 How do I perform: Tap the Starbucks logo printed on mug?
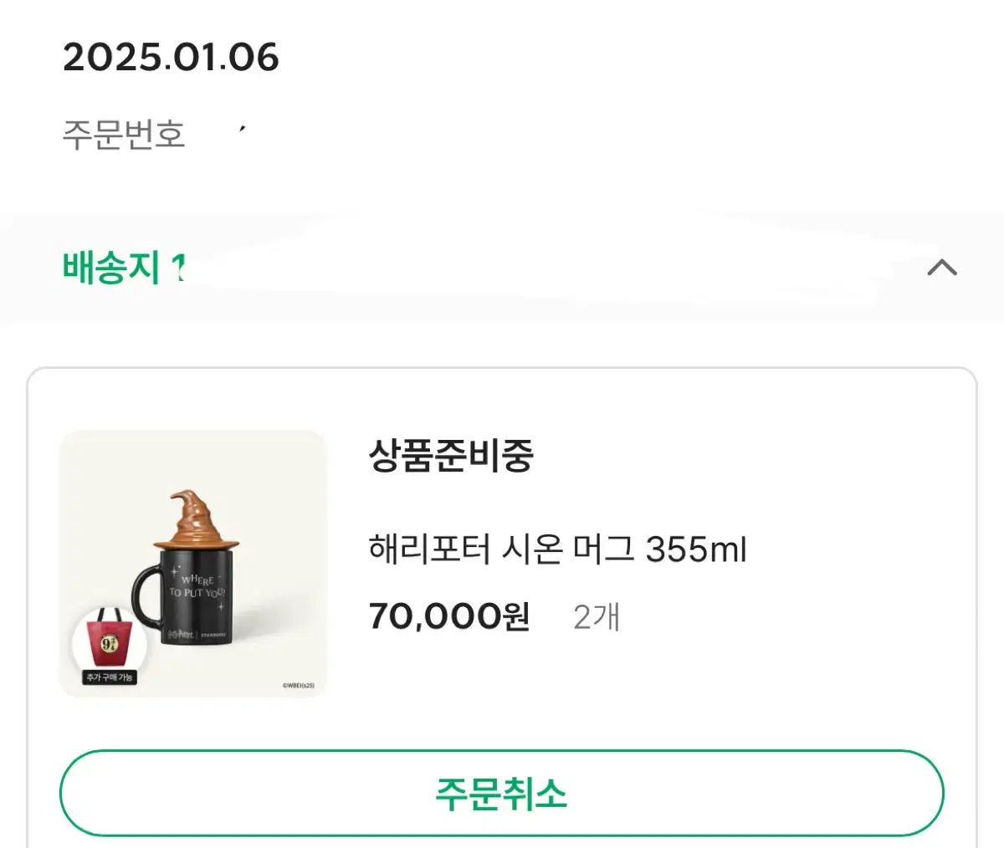(213, 635)
